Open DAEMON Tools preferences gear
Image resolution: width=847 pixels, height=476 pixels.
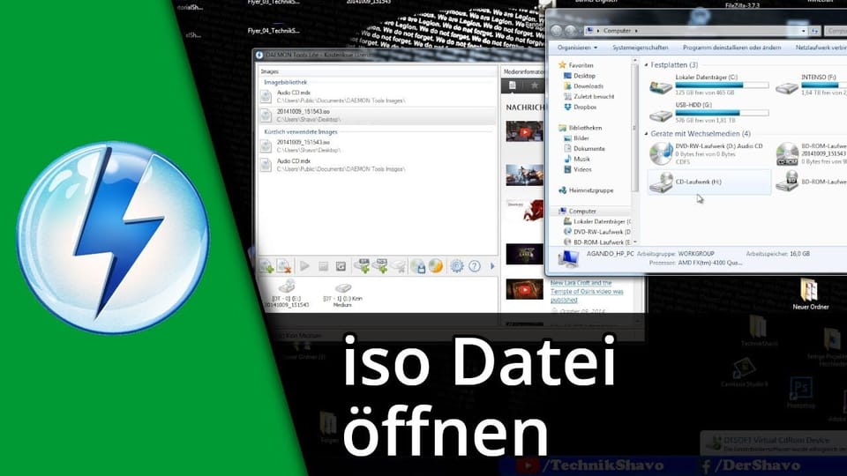pos(457,265)
